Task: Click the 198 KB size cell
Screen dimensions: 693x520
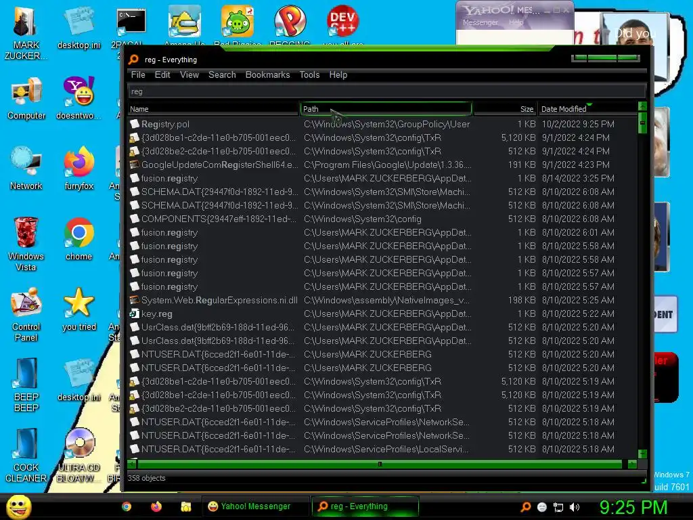Action: tap(522, 300)
